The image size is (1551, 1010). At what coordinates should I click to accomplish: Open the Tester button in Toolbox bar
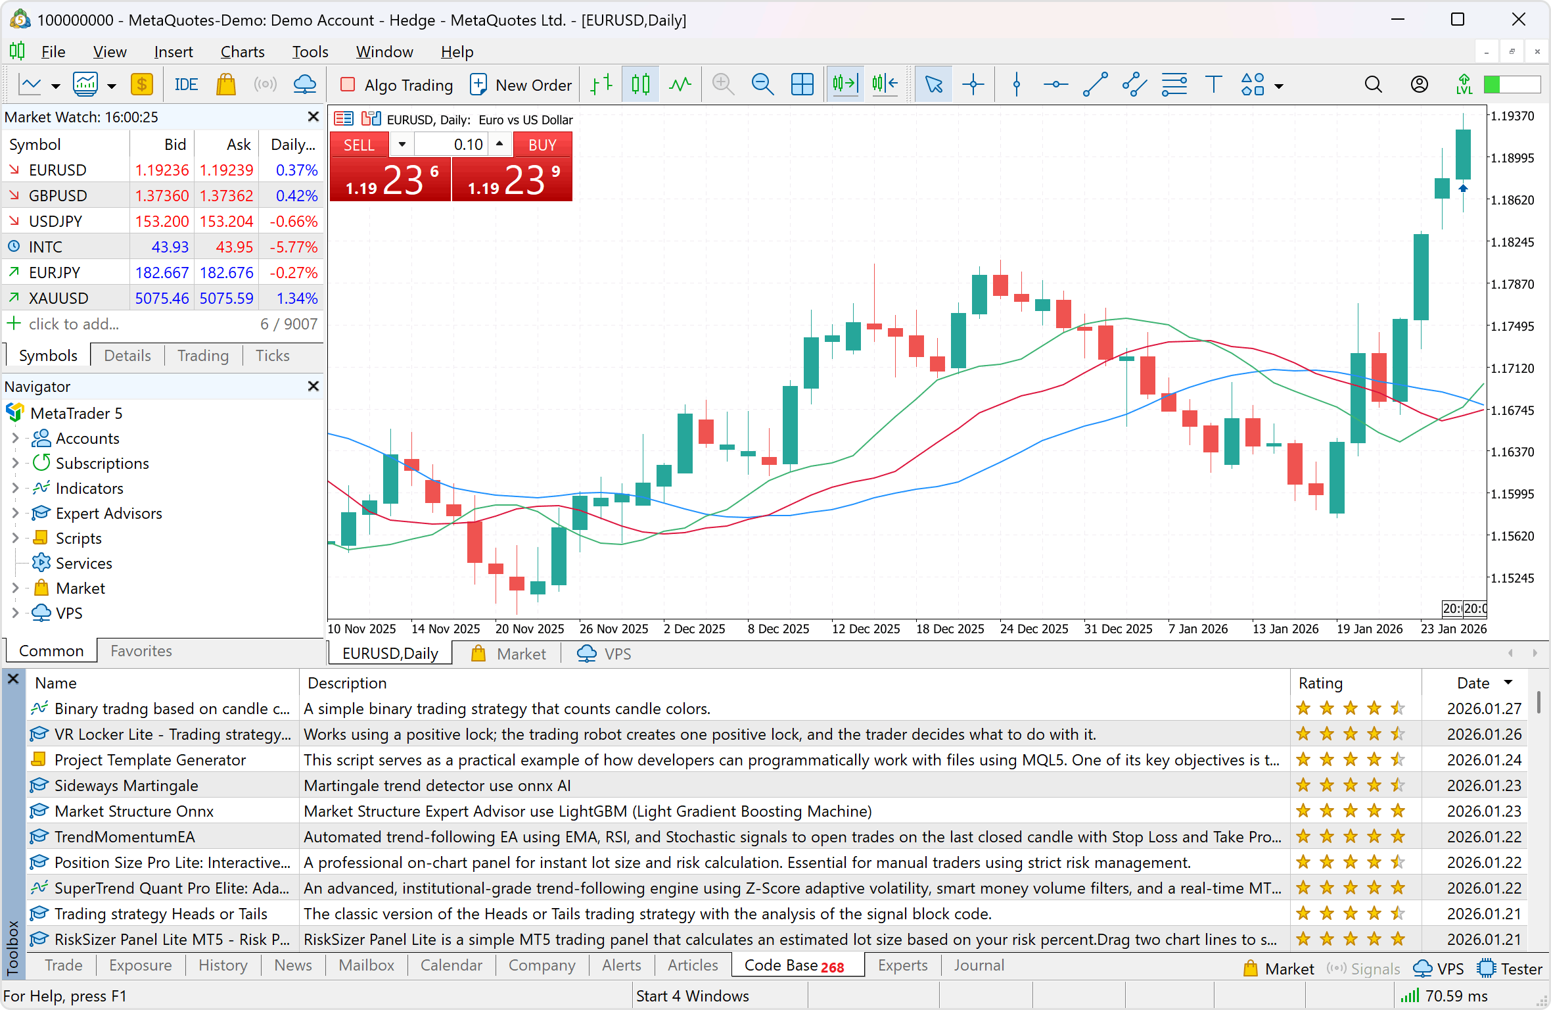pos(1510,969)
